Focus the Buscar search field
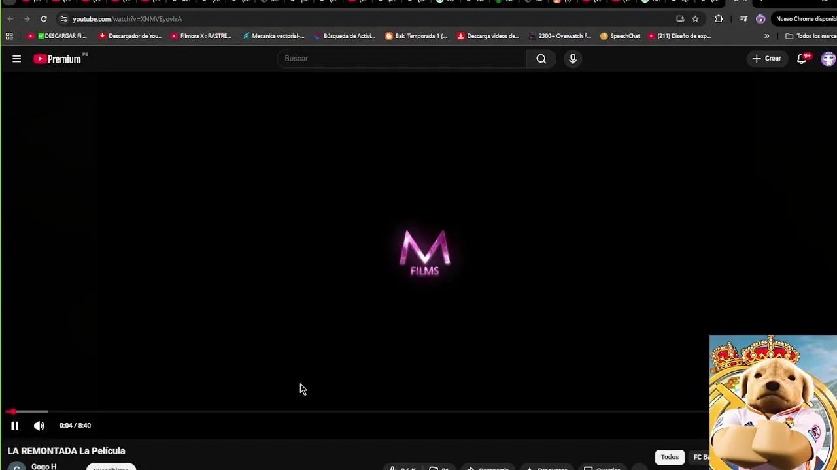The height and width of the screenshot is (470, 837). 402,59
